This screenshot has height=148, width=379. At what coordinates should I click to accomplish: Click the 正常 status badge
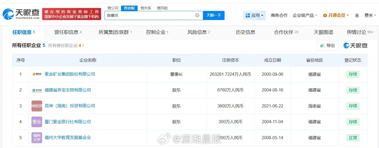(353, 138)
